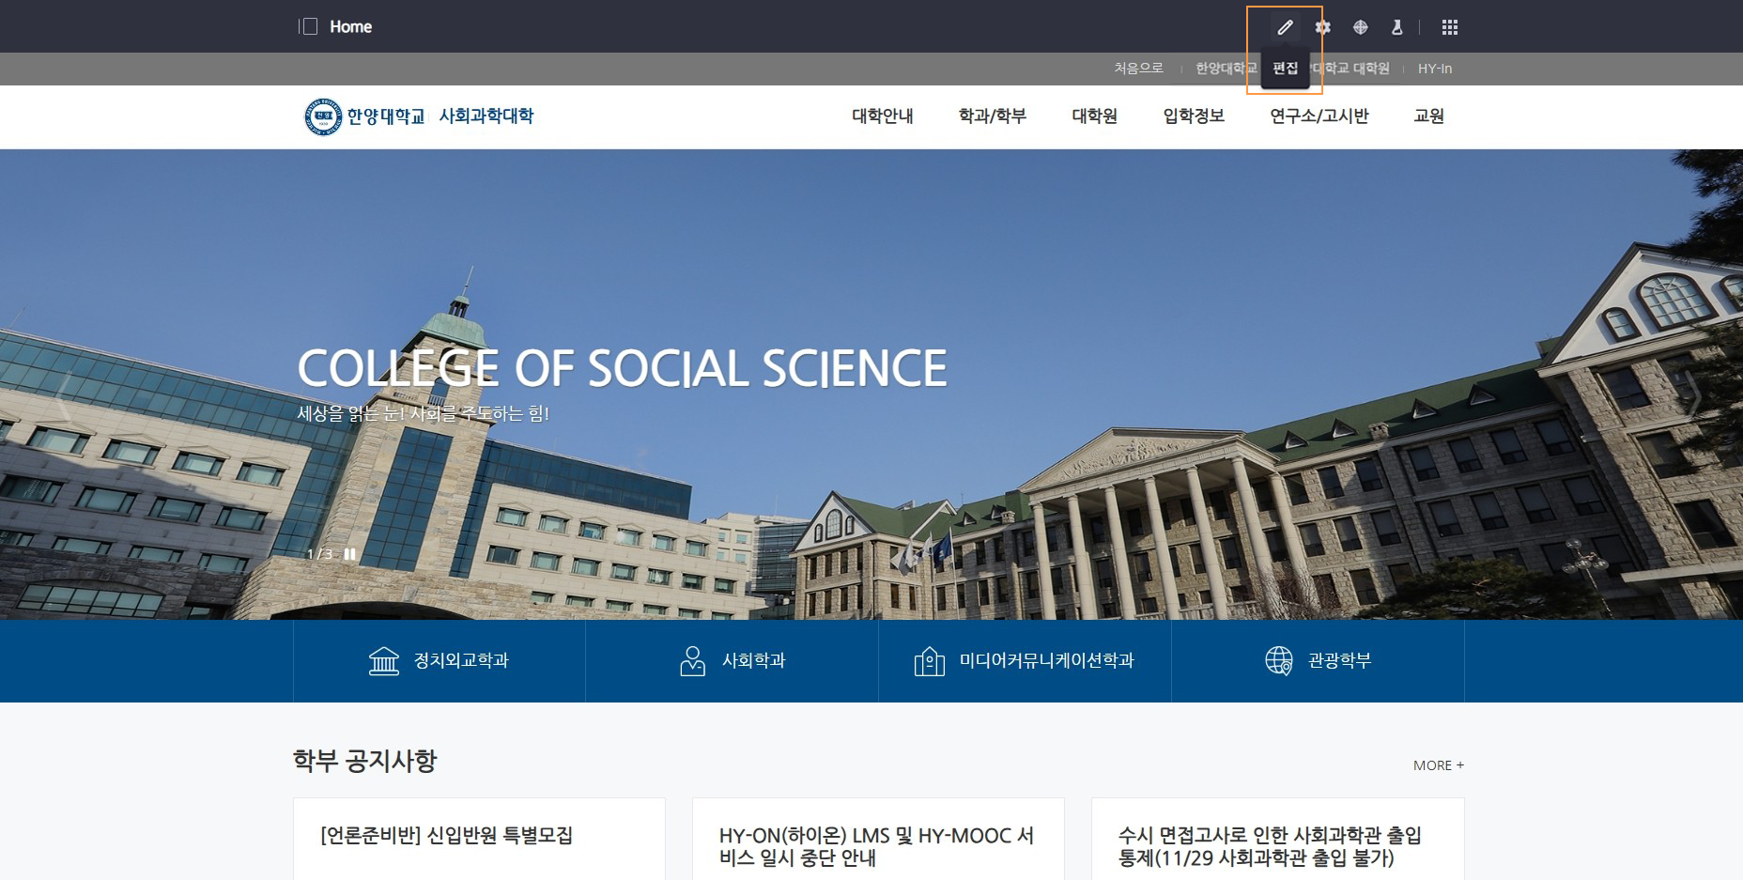This screenshot has height=880, width=1743.
Task: Expand the 연구소/고시반 navigation menu
Action: [x=1319, y=116]
